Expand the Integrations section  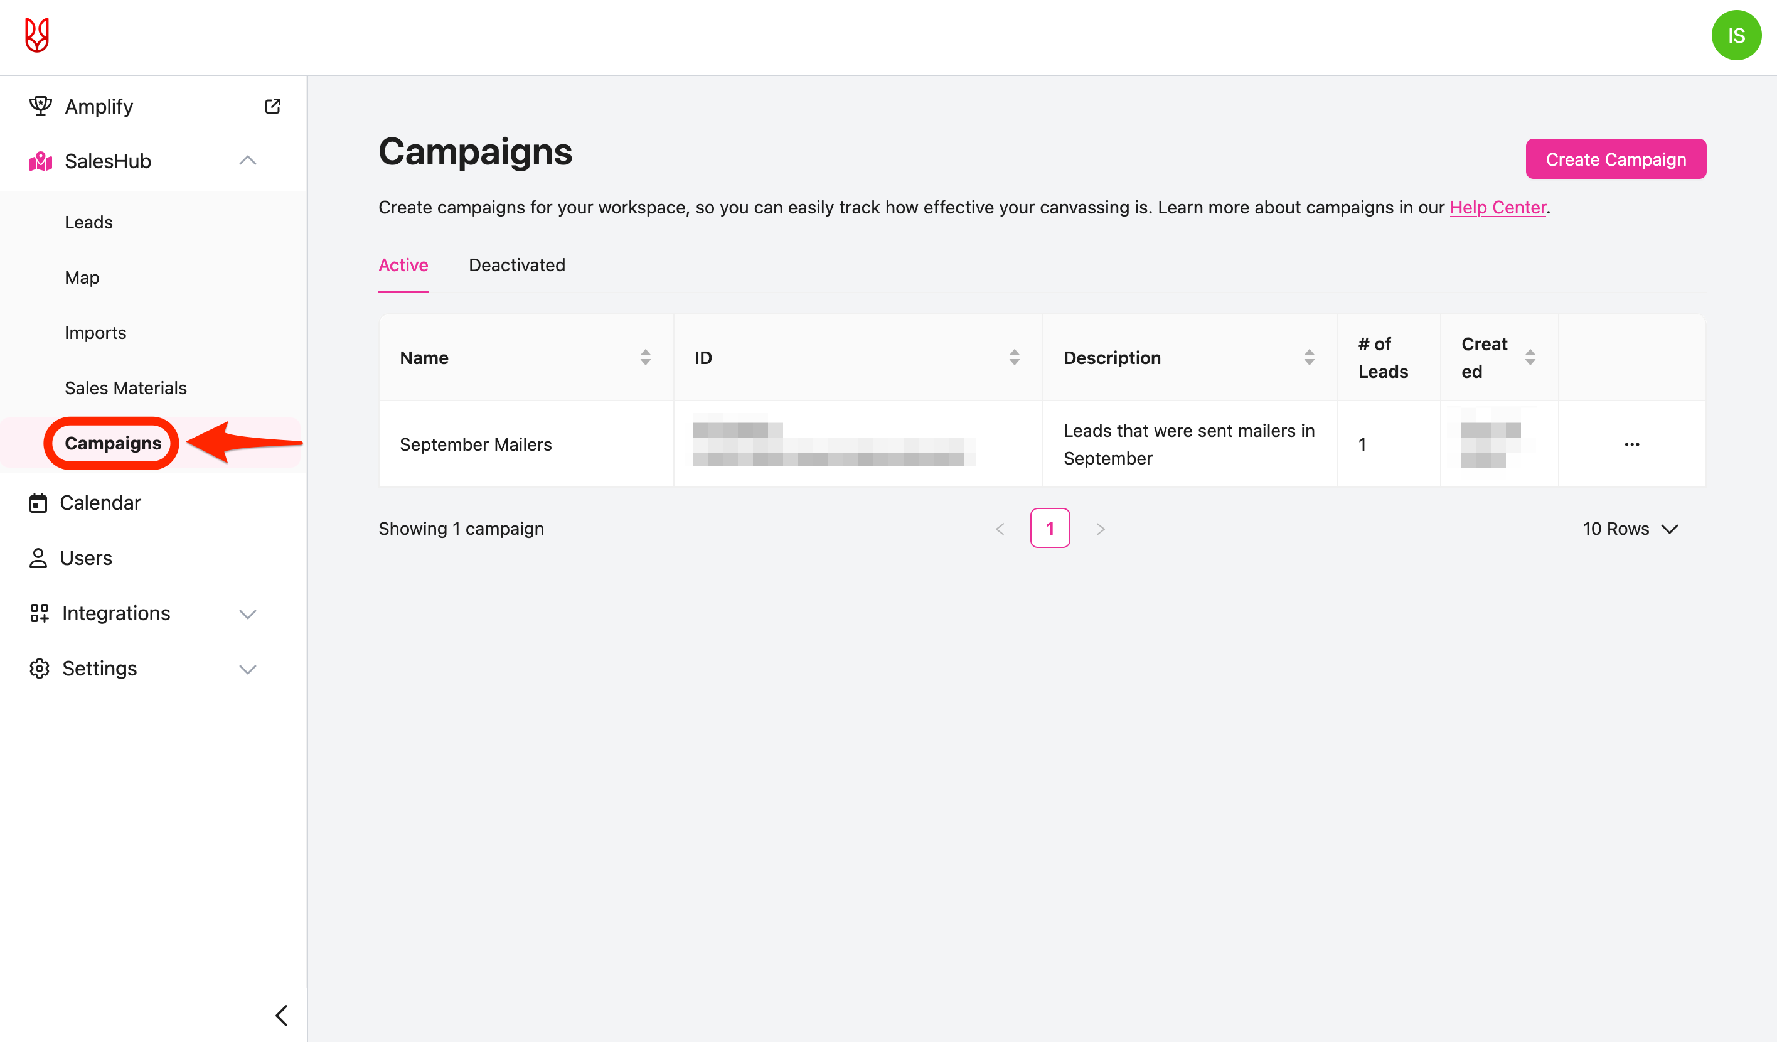click(247, 614)
